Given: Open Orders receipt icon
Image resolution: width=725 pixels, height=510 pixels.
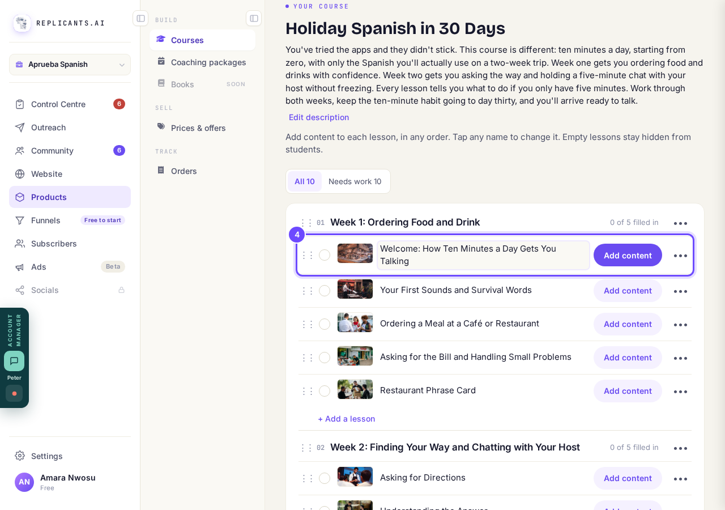Looking at the screenshot, I should [x=161, y=170].
